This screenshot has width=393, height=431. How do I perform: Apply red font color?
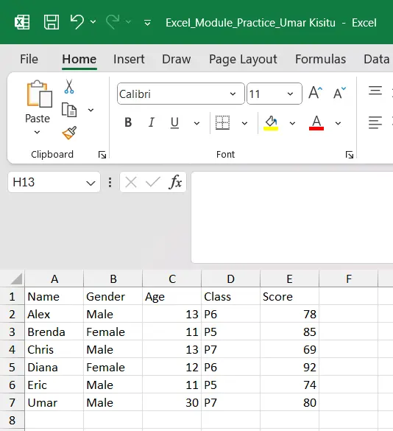316,122
